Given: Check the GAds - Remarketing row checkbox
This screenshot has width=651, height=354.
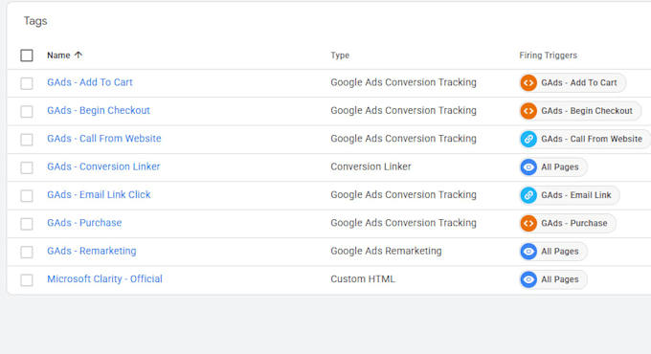Looking at the screenshot, I should (27, 252).
